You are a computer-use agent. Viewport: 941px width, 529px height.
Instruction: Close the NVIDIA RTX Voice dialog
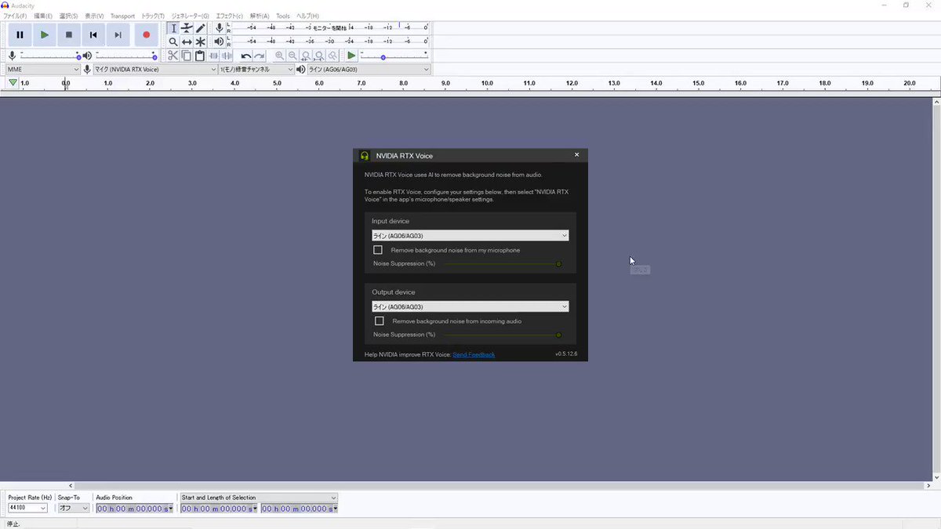pos(576,155)
